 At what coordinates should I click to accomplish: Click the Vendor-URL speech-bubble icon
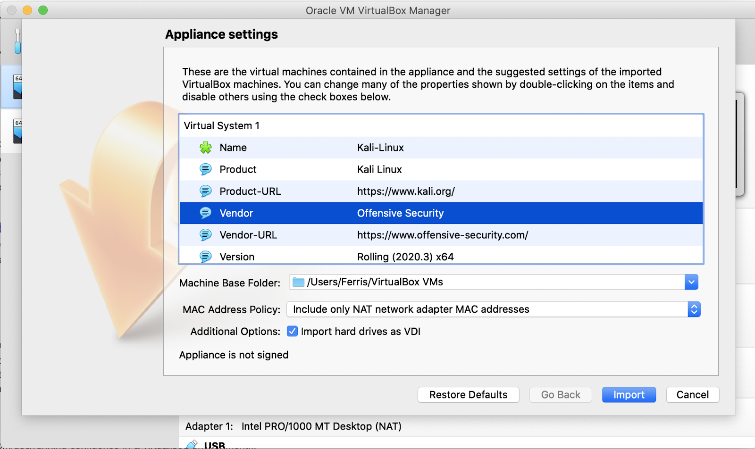tap(205, 235)
